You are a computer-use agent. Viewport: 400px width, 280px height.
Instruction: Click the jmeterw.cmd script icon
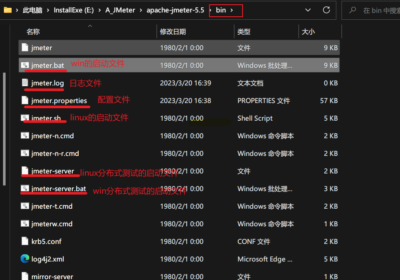[25, 224]
